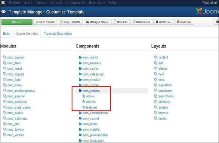Click the Joomla logo icon in top menu
The height and width of the screenshot is (143, 219).
click(x=3, y=3)
